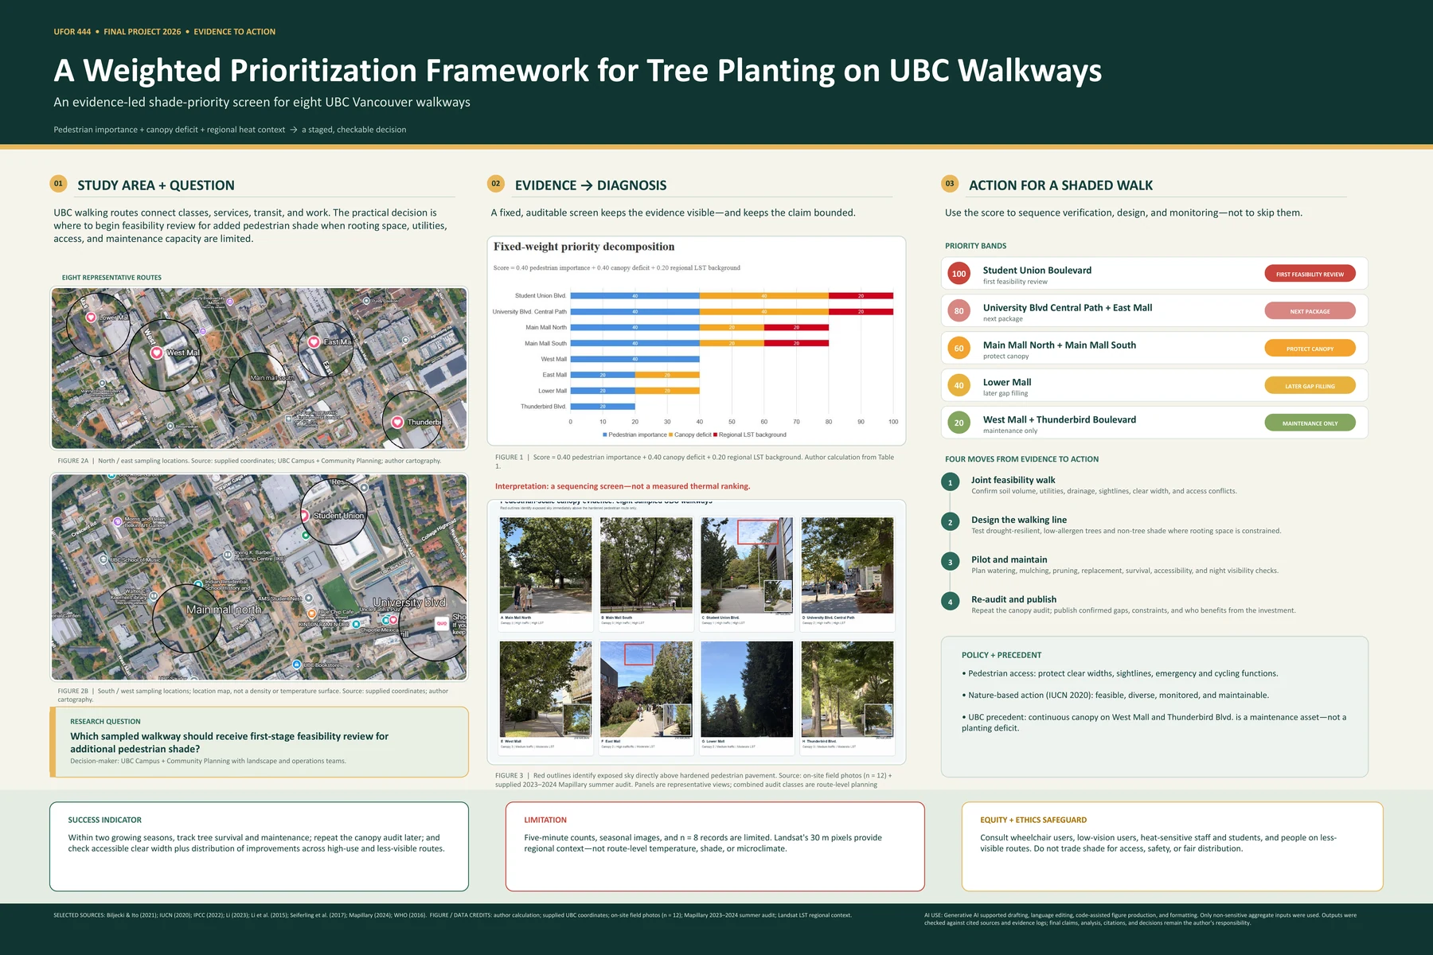Click step 3 circle beside Pilot and maintain
1433x955 pixels.
coord(950,562)
